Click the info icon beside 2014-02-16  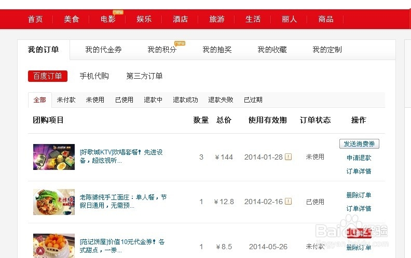click(289, 202)
